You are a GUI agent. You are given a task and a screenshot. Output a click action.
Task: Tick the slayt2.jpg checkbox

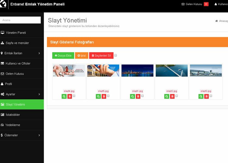(x=177, y=96)
